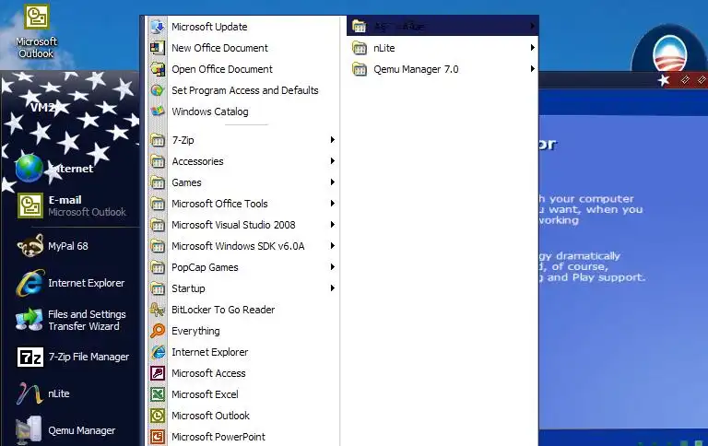This screenshot has height=446, width=708.
Task: Open the Microsoft Outlook desktop shortcut icon
Action: pyautogui.click(x=36, y=31)
